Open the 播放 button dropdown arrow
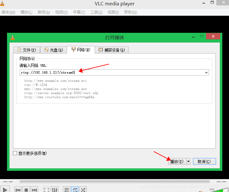229x192 pixels. click(x=188, y=161)
